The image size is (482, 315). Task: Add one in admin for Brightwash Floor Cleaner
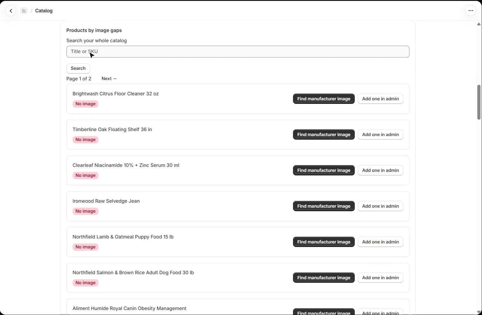click(x=380, y=99)
